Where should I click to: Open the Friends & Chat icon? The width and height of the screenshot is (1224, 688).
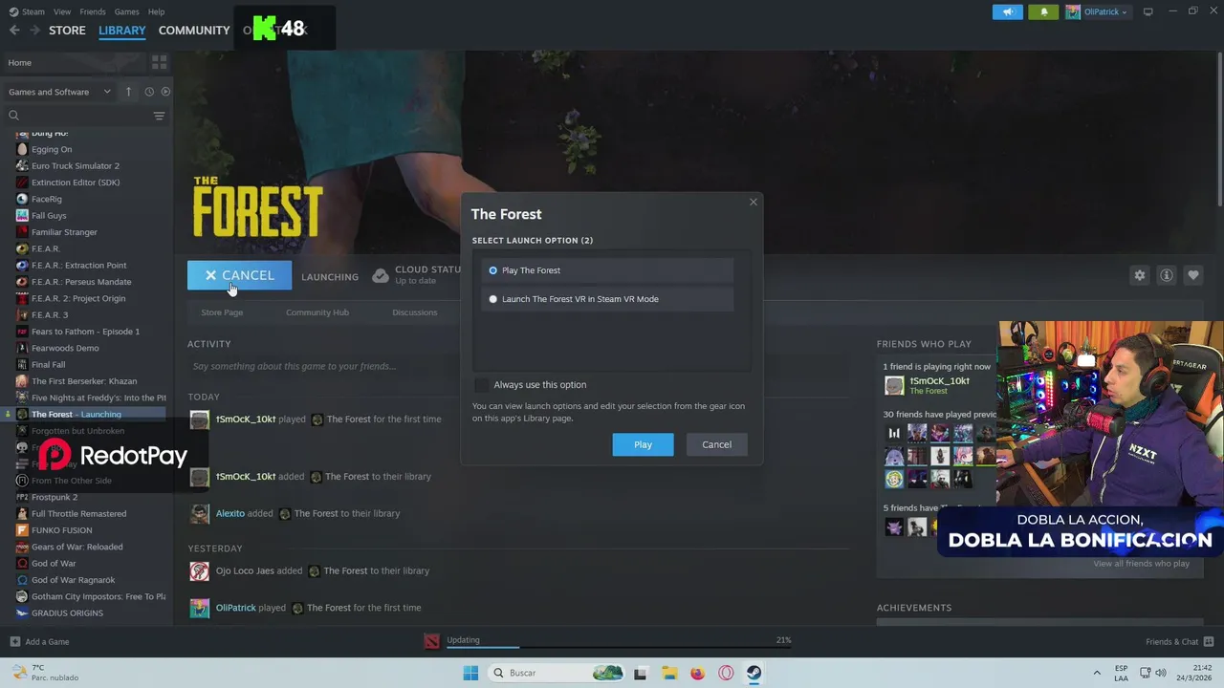[1209, 641]
